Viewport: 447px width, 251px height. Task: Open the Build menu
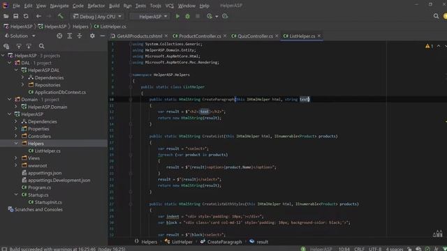pyautogui.click(x=114, y=6)
